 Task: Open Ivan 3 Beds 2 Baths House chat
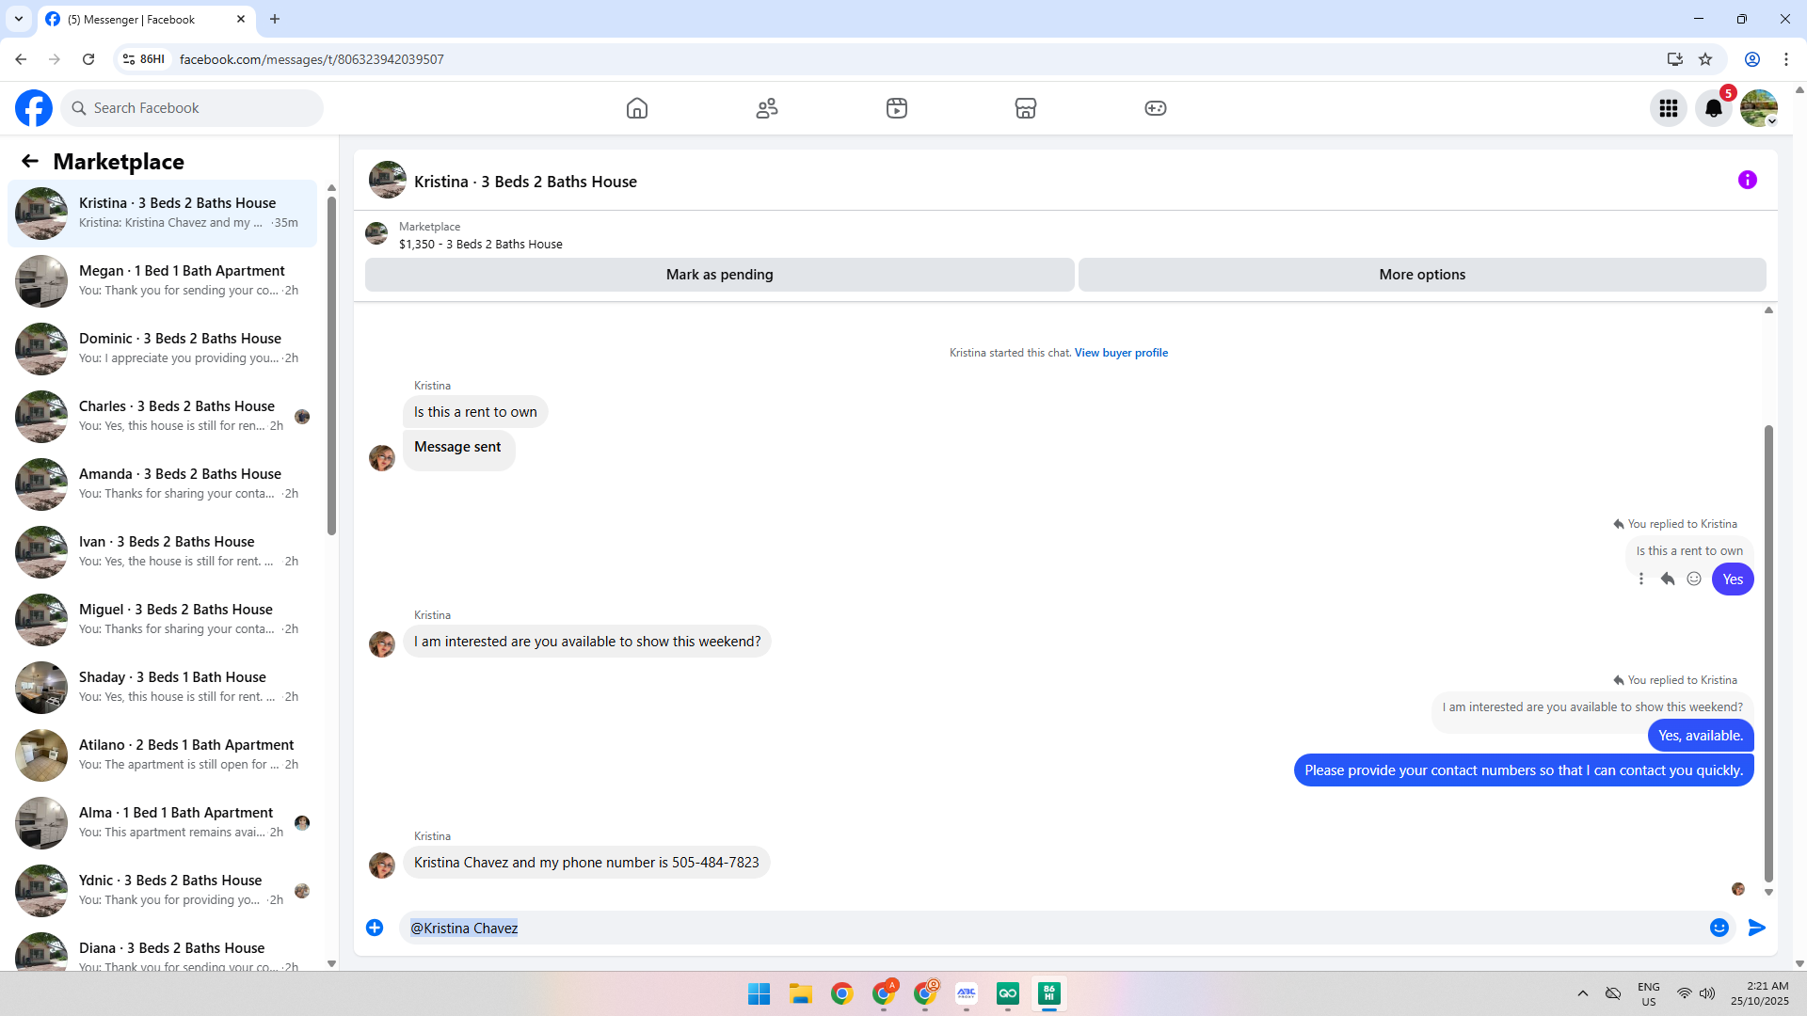tap(162, 551)
